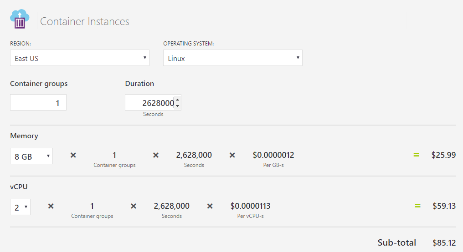Click the $0.0000012 Per GB-s rate
Image resolution: width=463 pixels, height=252 pixels.
pyautogui.click(x=273, y=155)
